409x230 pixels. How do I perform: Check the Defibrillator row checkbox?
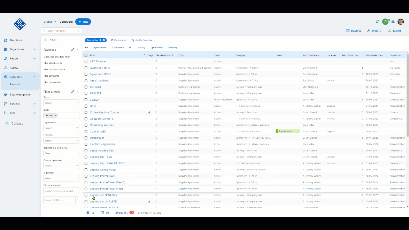tap(86, 138)
